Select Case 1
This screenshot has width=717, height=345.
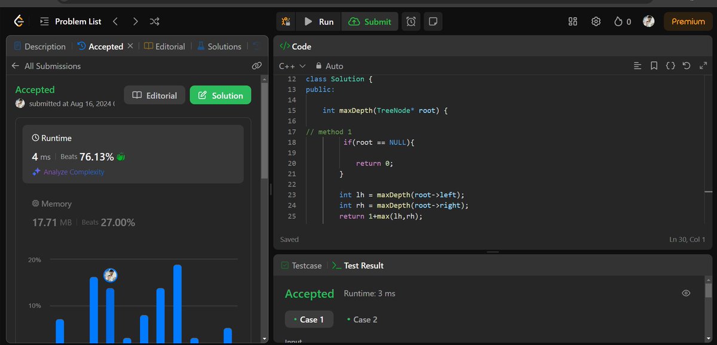[x=309, y=319]
